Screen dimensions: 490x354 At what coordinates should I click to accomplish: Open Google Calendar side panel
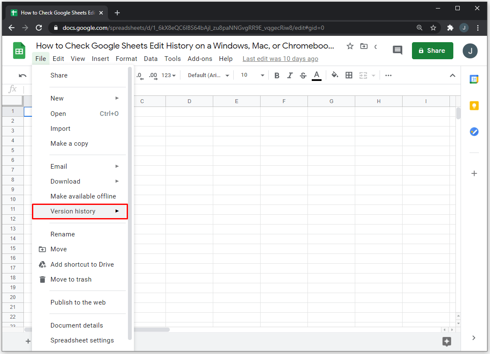474,79
